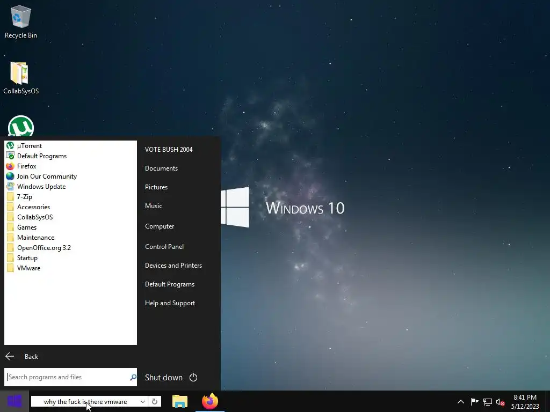Click the taskbar address bar text field
The image size is (550, 412).
[85, 401]
